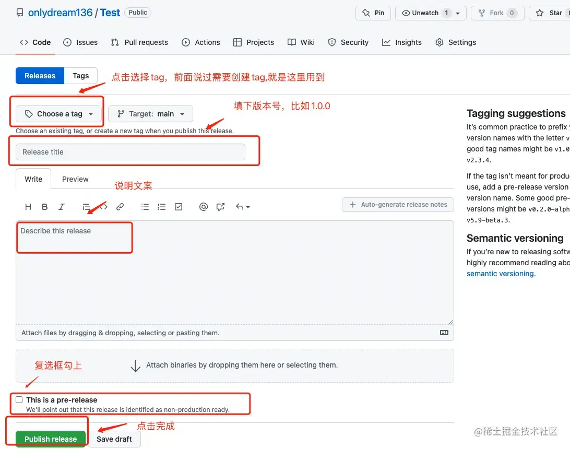Open the Wiki tab
The height and width of the screenshot is (449, 570).
pos(301,42)
